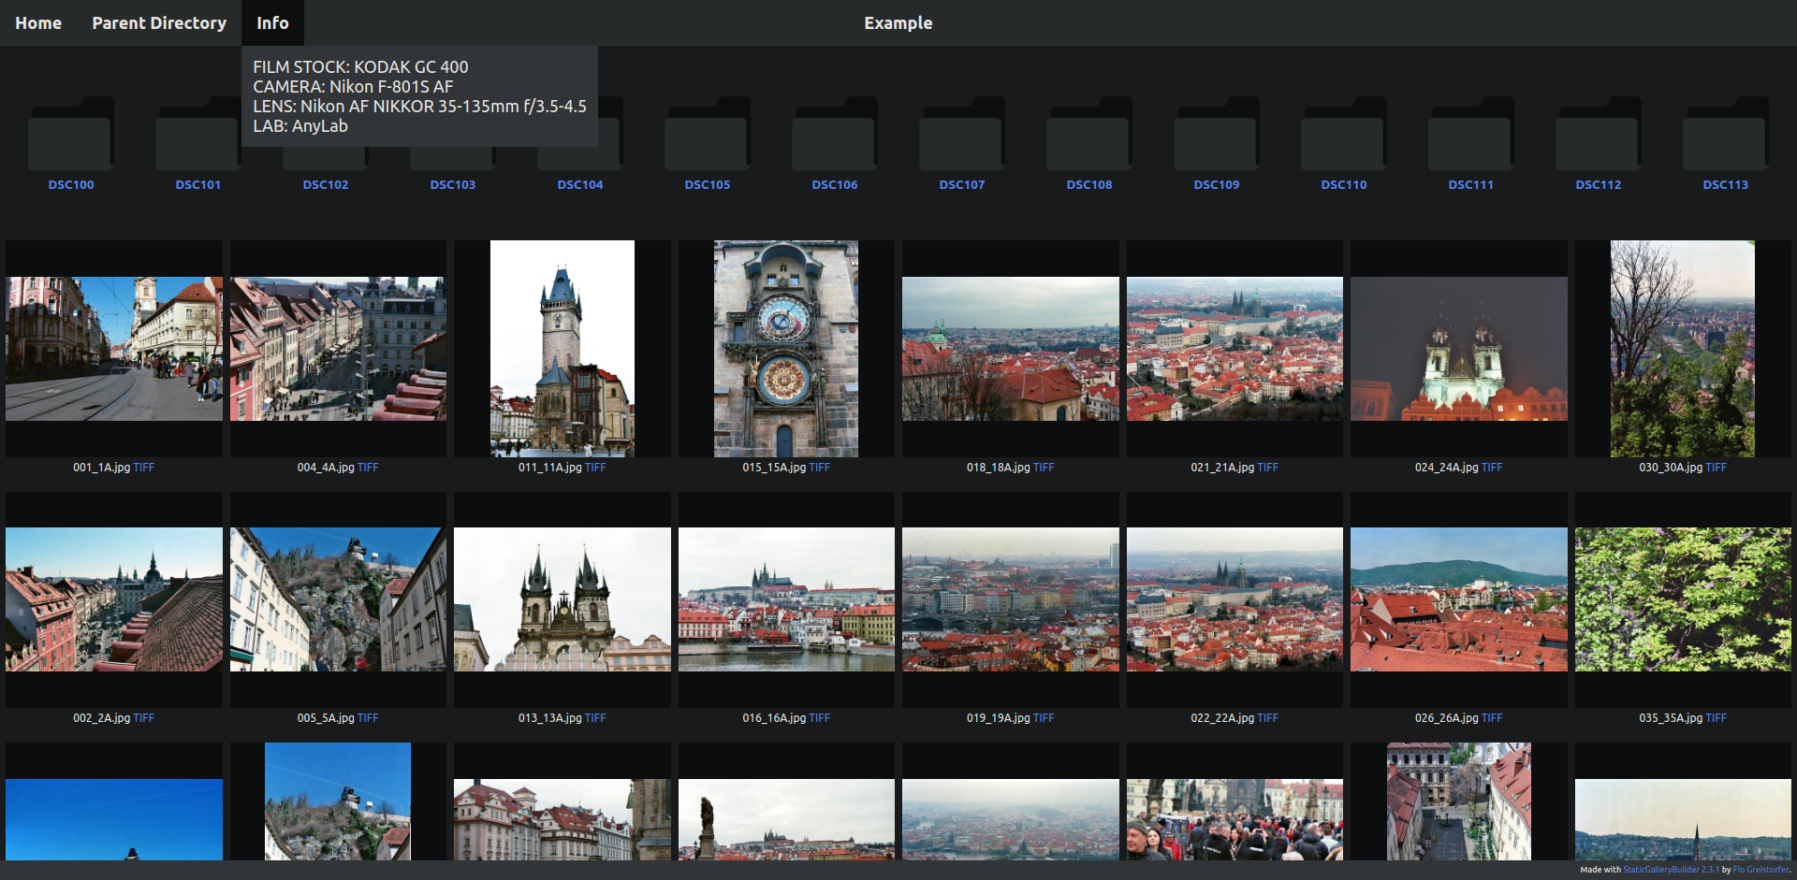The height and width of the screenshot is (880, 1797).
Task: Open the astronomical clock photo 015_15A.jpg
Action: coord(786,349)
